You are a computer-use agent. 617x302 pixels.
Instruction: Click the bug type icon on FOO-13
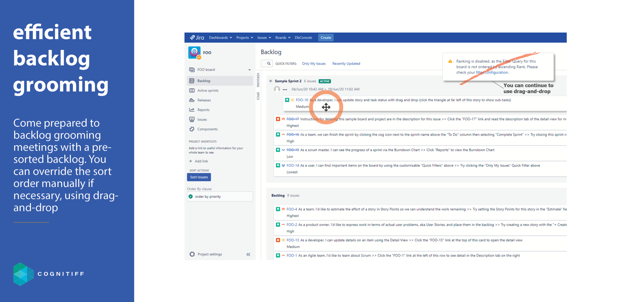[278, 240]
